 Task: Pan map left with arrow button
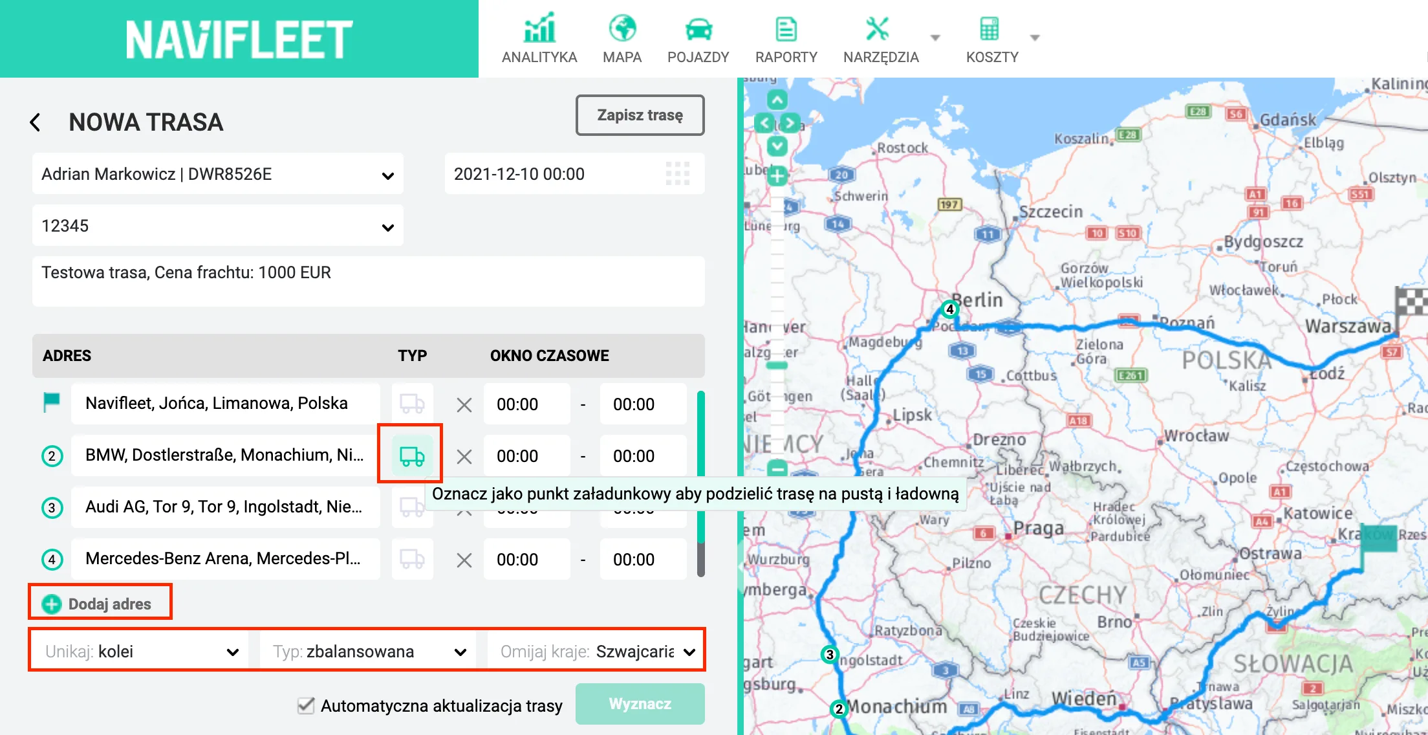[764, 123]
